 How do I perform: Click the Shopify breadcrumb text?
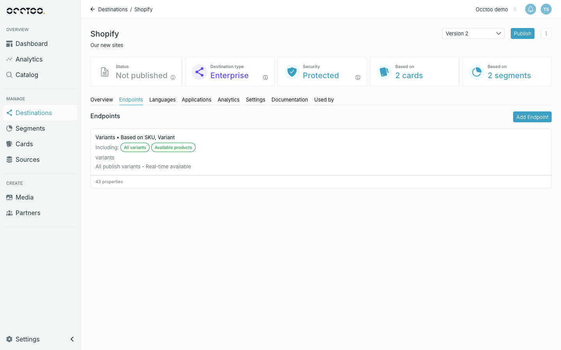click(143, 9)
